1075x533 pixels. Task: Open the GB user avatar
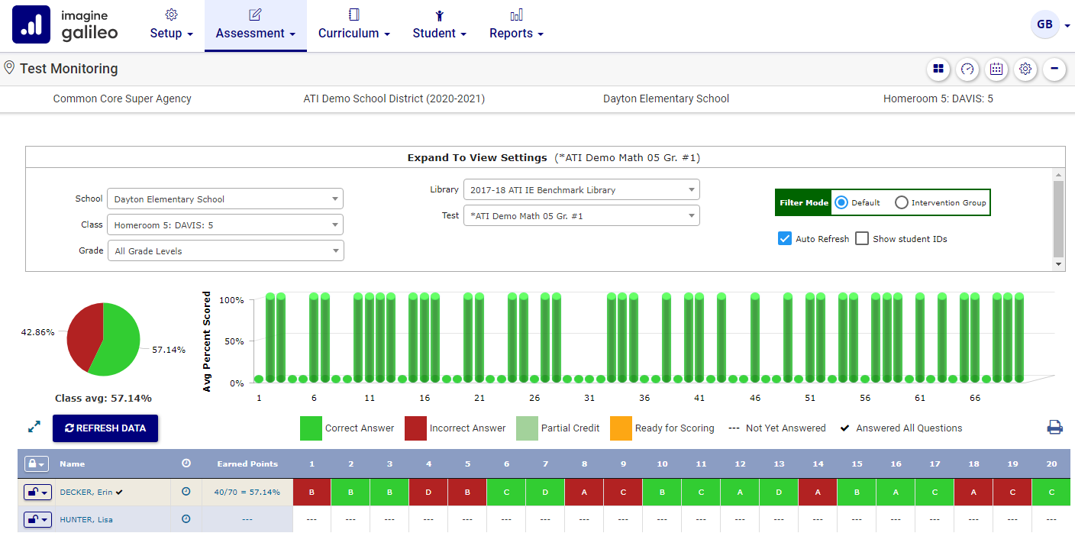1044,24
